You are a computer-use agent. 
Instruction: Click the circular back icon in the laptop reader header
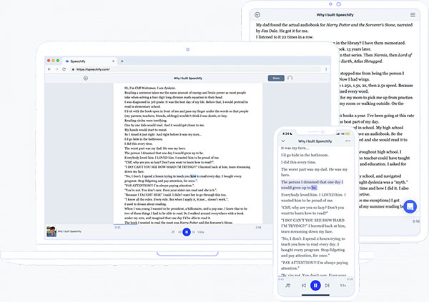click(86, 78)
